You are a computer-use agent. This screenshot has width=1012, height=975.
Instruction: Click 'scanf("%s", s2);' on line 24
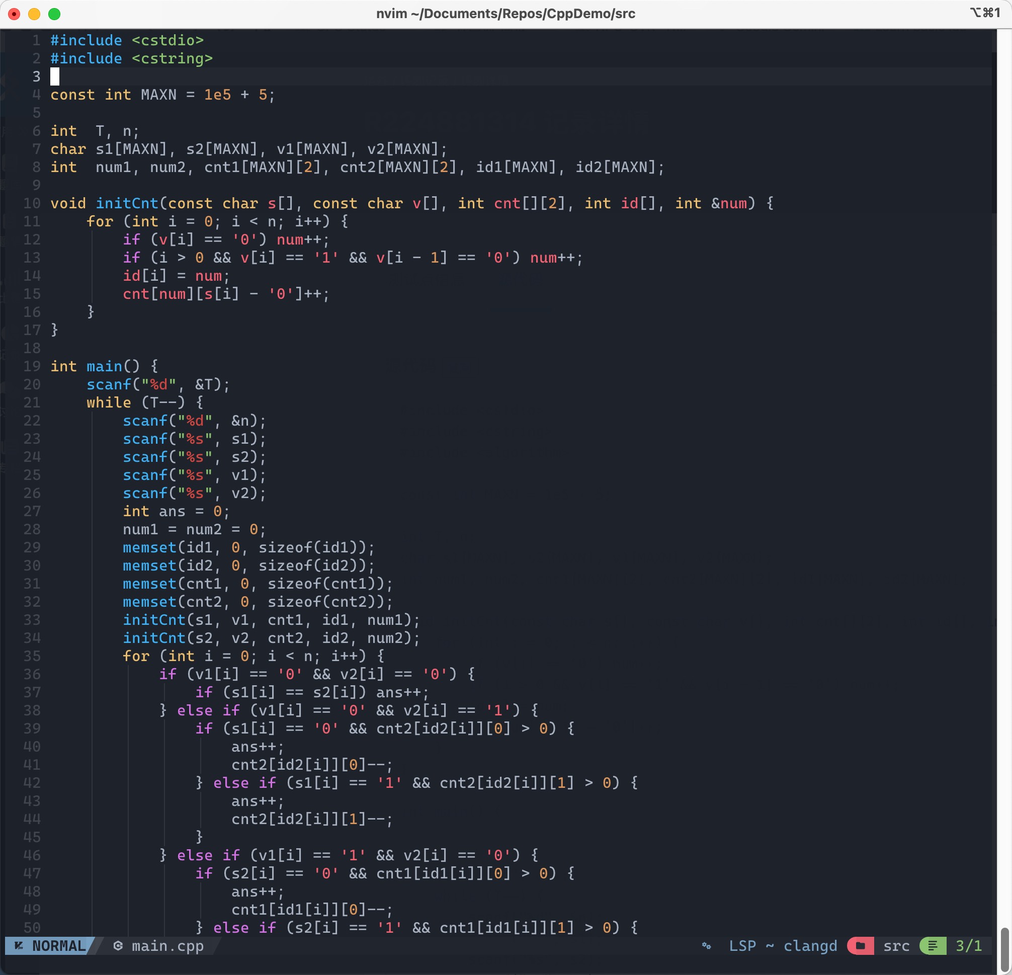coord(194,457)
